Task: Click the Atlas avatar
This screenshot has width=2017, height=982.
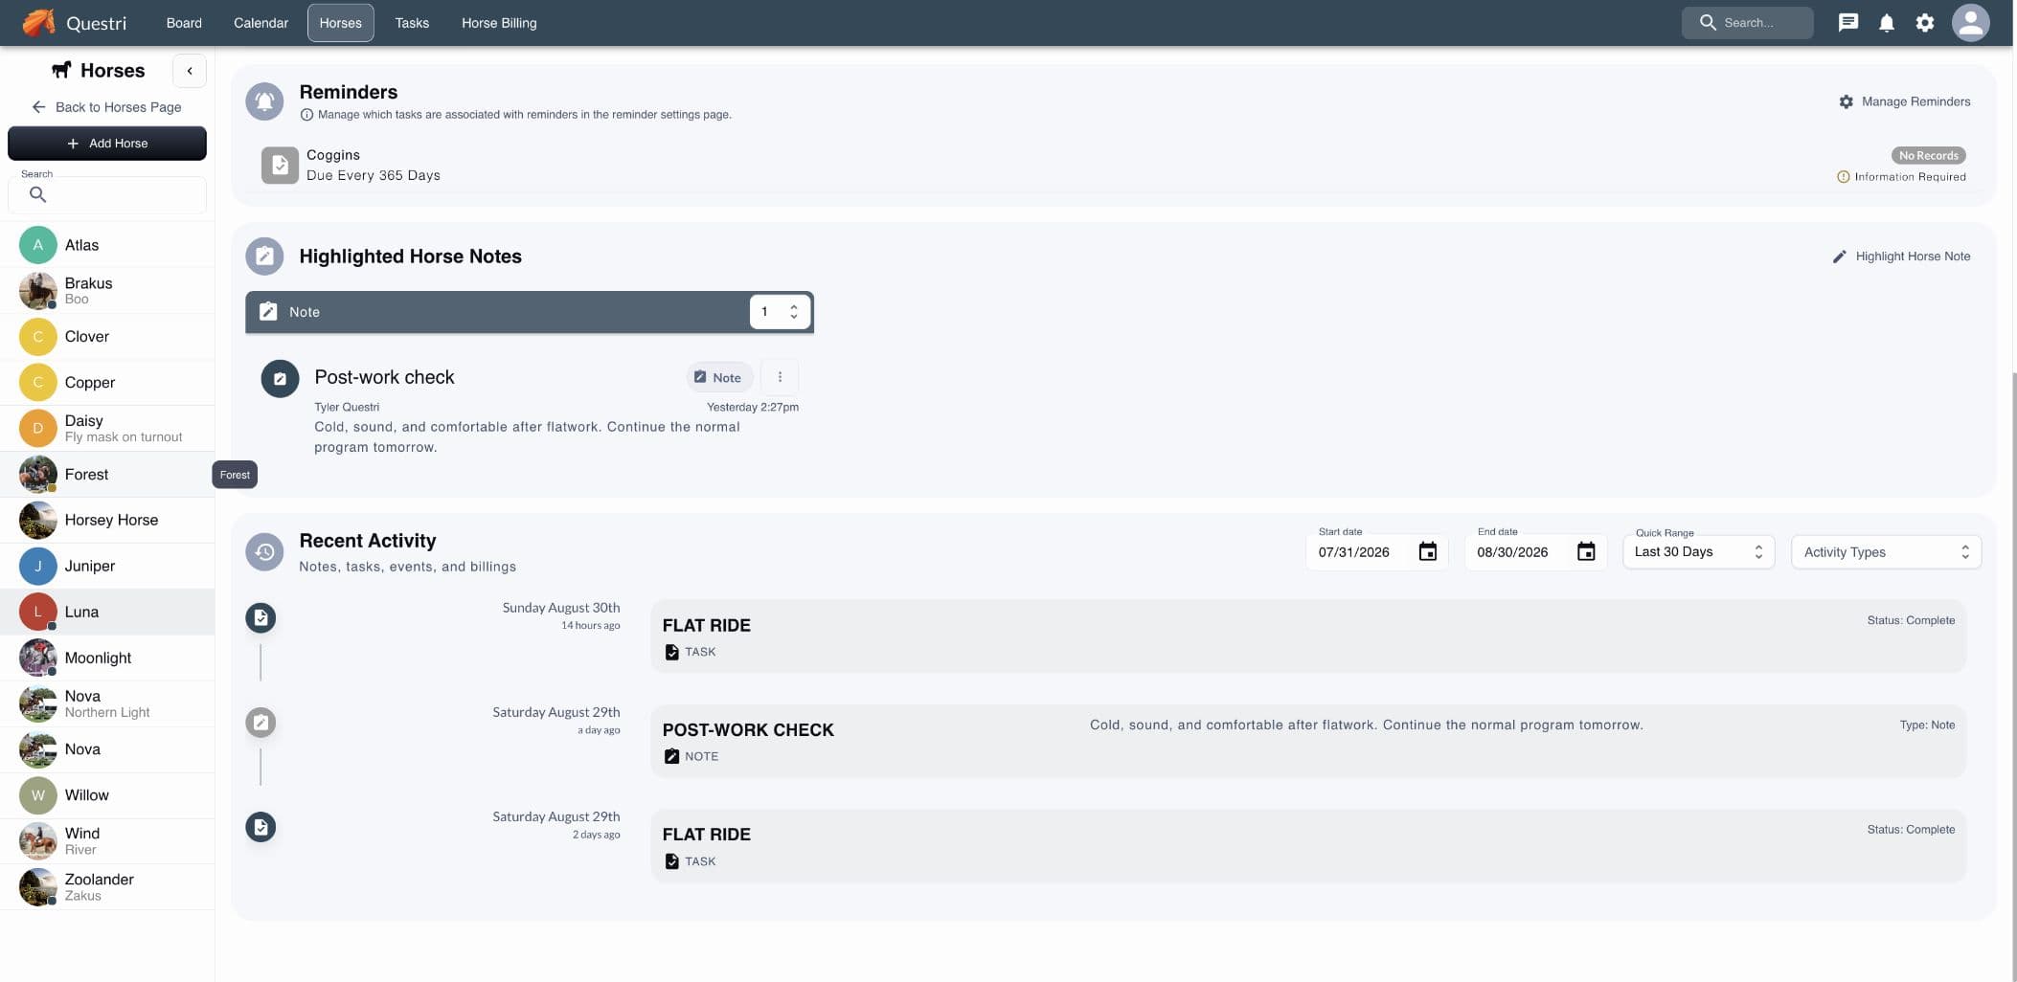Action: (38, 245)
